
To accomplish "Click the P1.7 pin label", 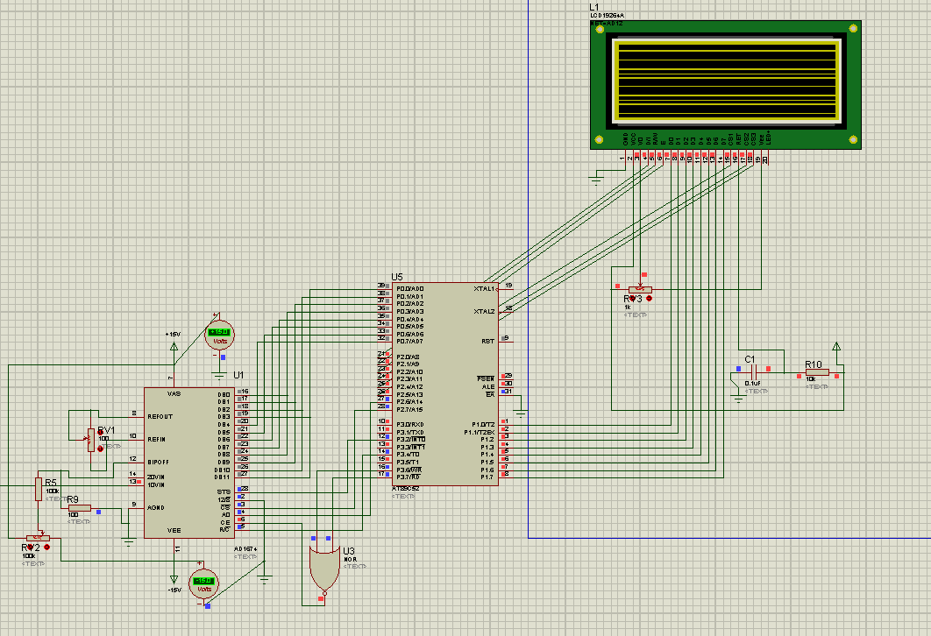I will tap(487, 477).
